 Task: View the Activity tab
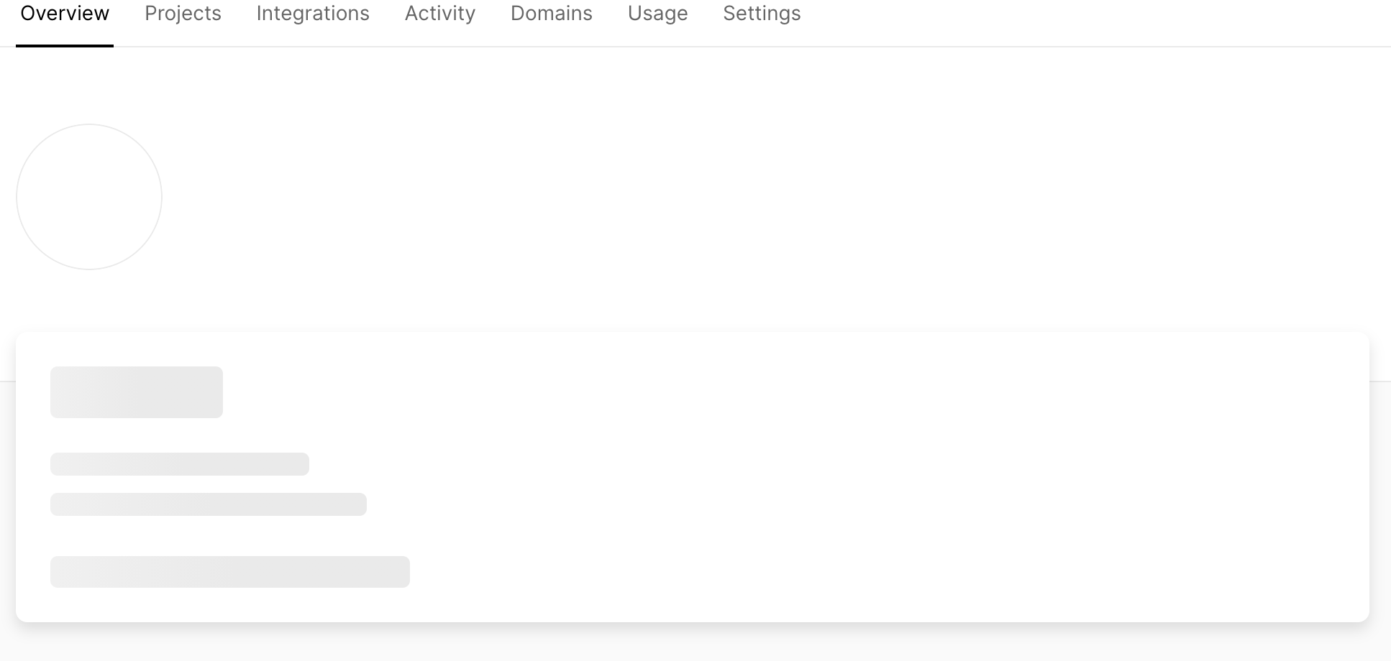pyautogui.click(x=439, y=13)
